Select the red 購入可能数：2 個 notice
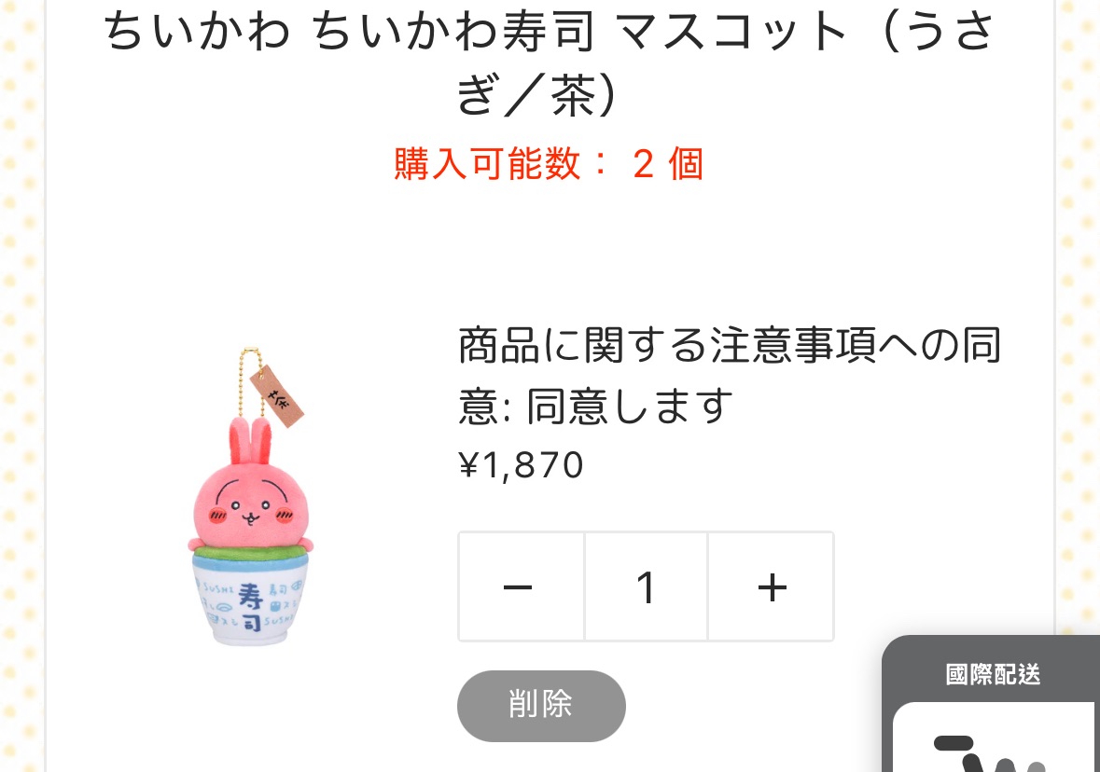Viewport: 1100px width, 772px height. [549, 164]
